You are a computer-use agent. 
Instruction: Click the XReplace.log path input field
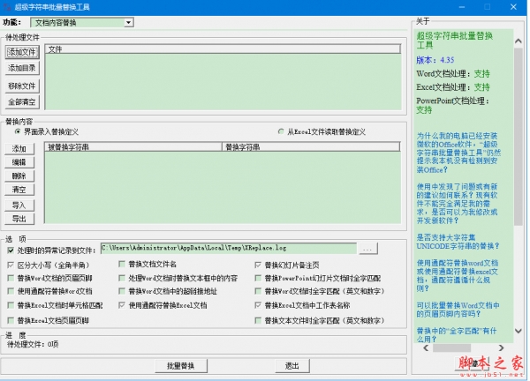229,248
